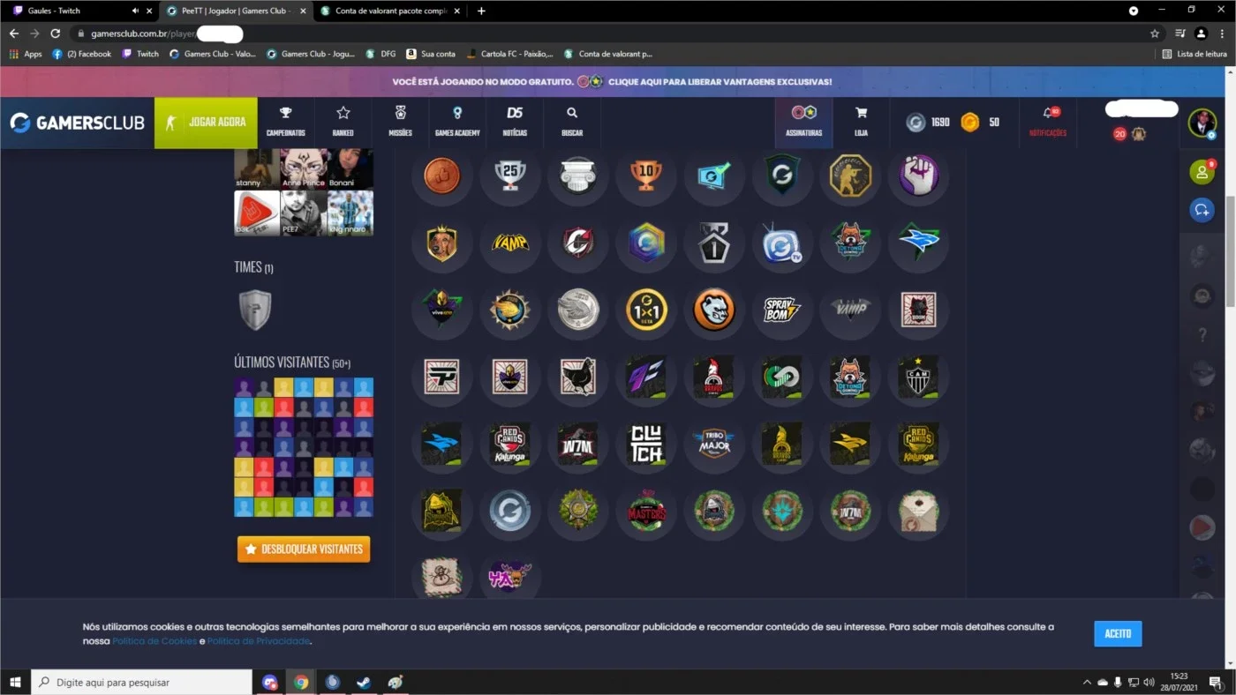Select the Spray Bom badge
Viewport: 1236px width, 695px height.
[782, 310]
